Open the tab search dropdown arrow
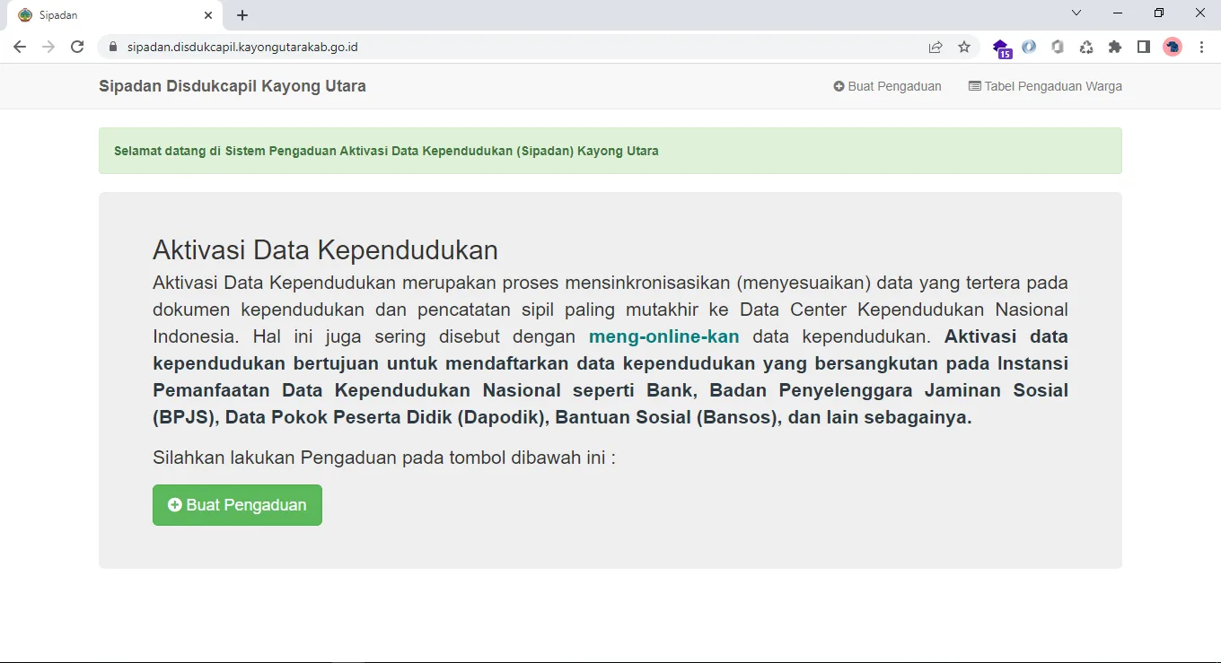The width and height of the screenshot is (1221, 663). (x=1076, y=13)
